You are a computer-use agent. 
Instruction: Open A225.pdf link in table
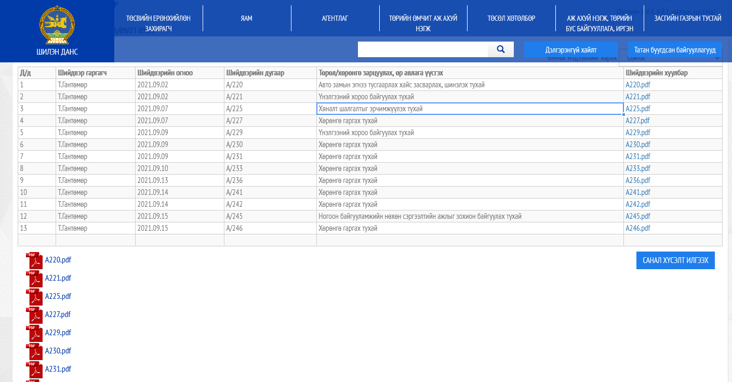tap(638, 109)
